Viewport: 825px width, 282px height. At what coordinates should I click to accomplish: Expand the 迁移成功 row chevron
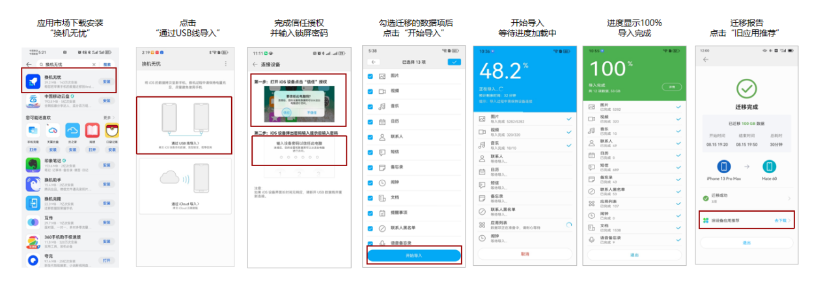(789, 198)
